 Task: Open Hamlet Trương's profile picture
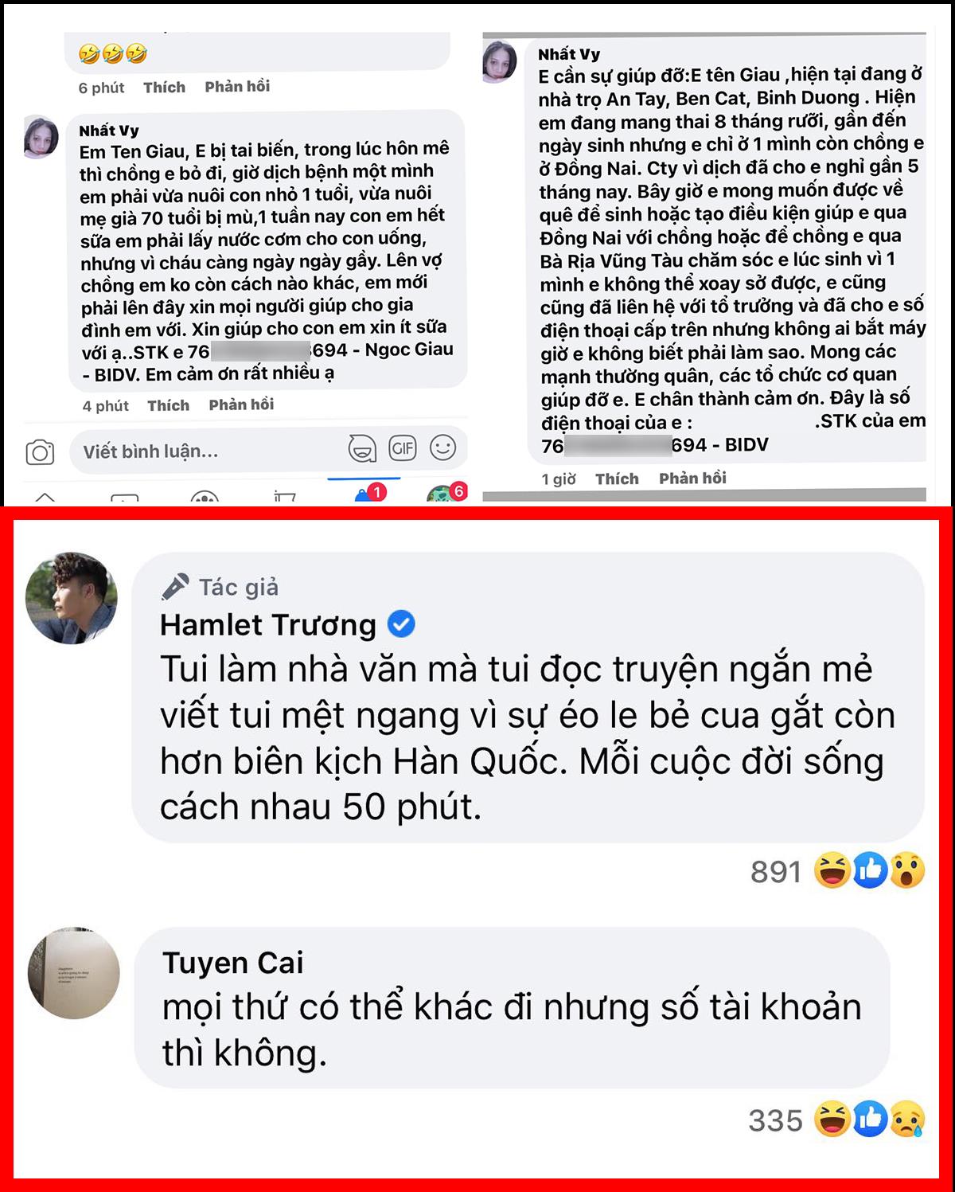[x=72, y=598]
